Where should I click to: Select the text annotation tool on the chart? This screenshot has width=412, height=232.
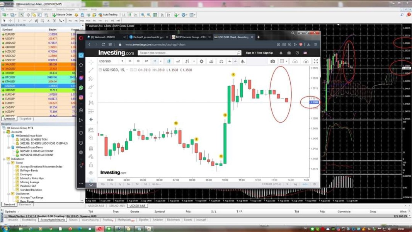91,95
